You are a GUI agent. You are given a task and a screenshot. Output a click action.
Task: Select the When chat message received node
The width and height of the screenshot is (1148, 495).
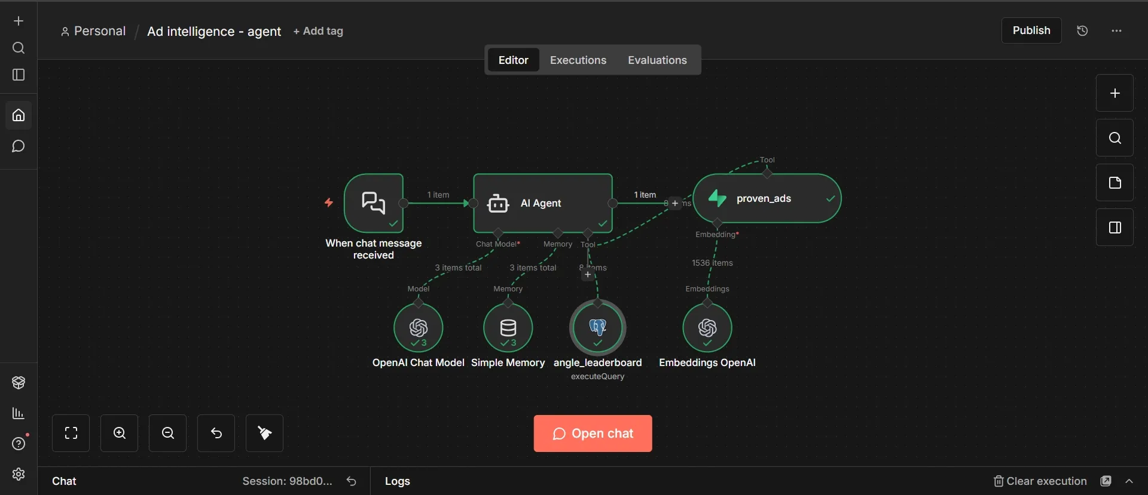point(374,203)
